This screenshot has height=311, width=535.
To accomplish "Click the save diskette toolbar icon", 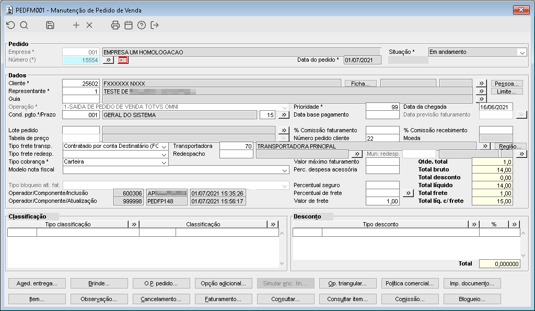I will [50, 25].
